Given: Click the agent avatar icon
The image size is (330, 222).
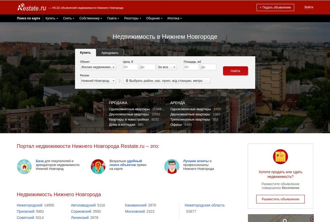Looking at the screenshot, I should pyautogui.click(x=172, y=166).
